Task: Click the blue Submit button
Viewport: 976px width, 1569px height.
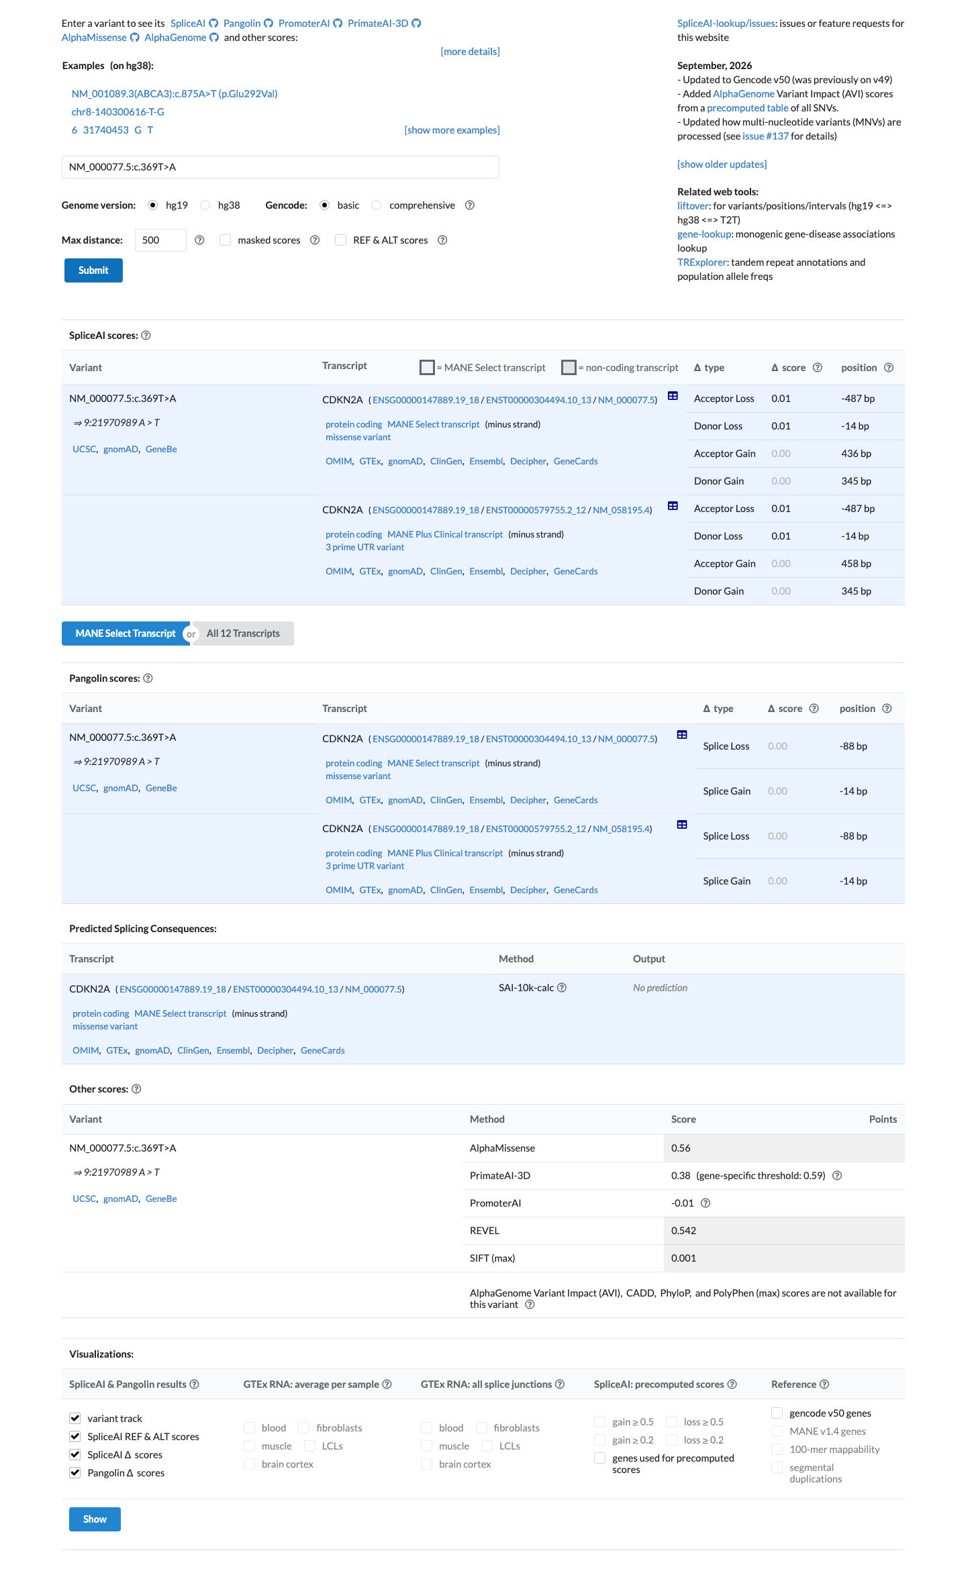Action: click(93, 270)
